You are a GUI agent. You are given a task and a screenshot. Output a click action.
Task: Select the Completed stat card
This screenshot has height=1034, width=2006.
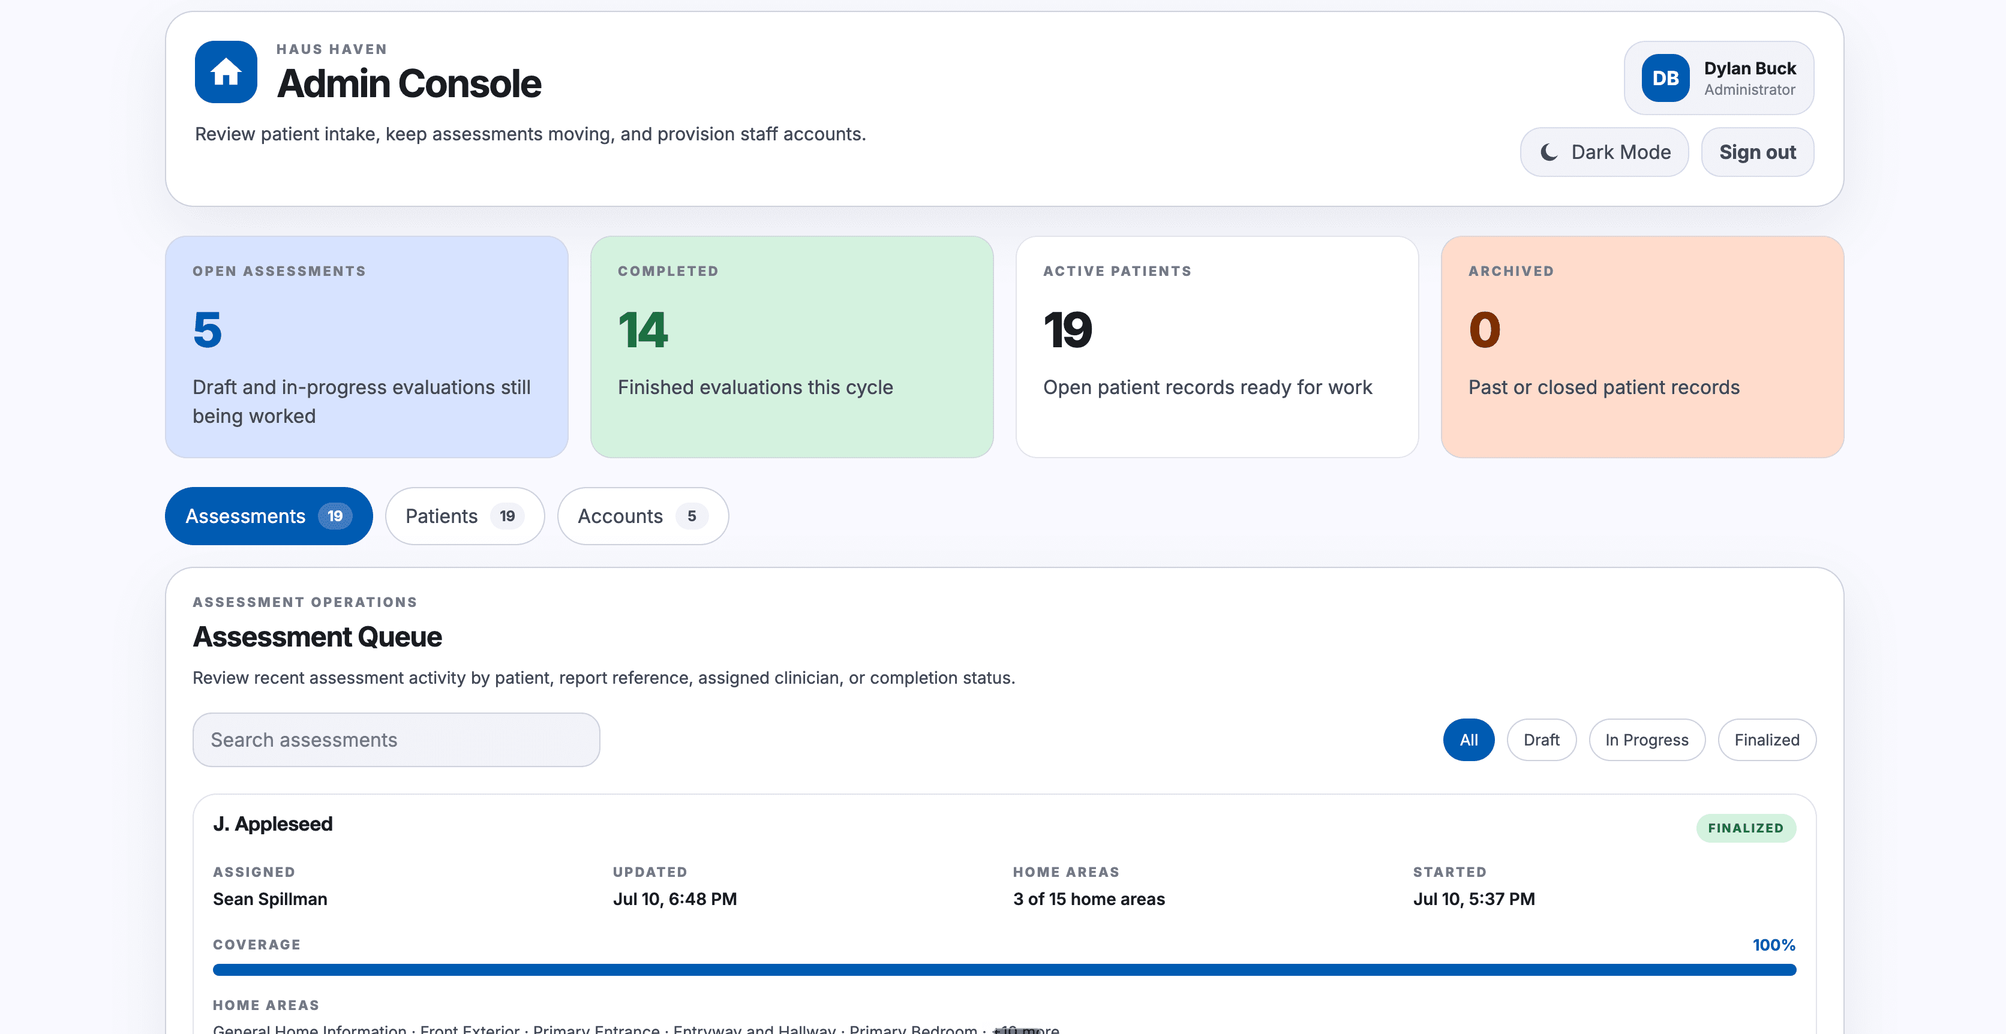pos(792,347)
